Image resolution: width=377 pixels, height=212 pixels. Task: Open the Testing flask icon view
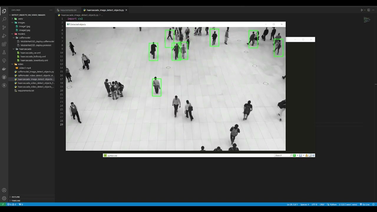(x=4, y=52)
